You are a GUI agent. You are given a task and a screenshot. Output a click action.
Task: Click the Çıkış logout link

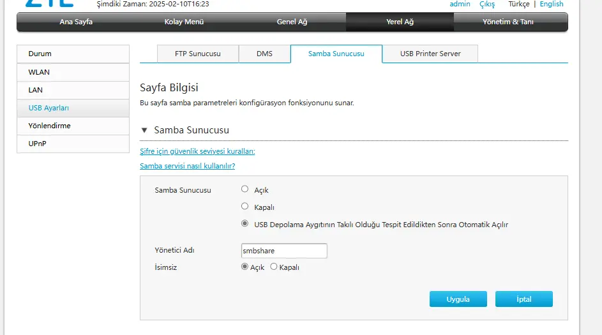pyautogui.click(x=487, y=4)
